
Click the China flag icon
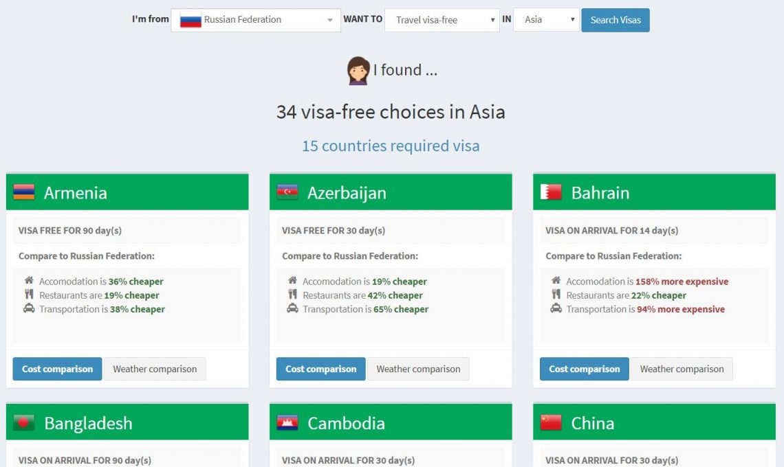coord(551,422)
